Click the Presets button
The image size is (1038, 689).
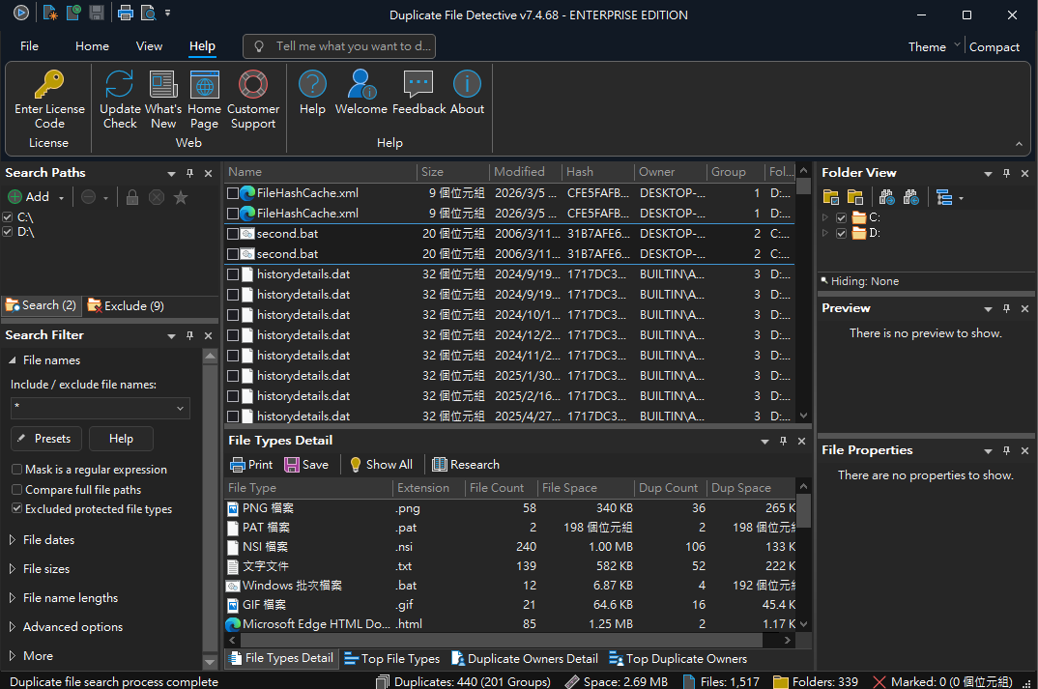tap(46, 439)
